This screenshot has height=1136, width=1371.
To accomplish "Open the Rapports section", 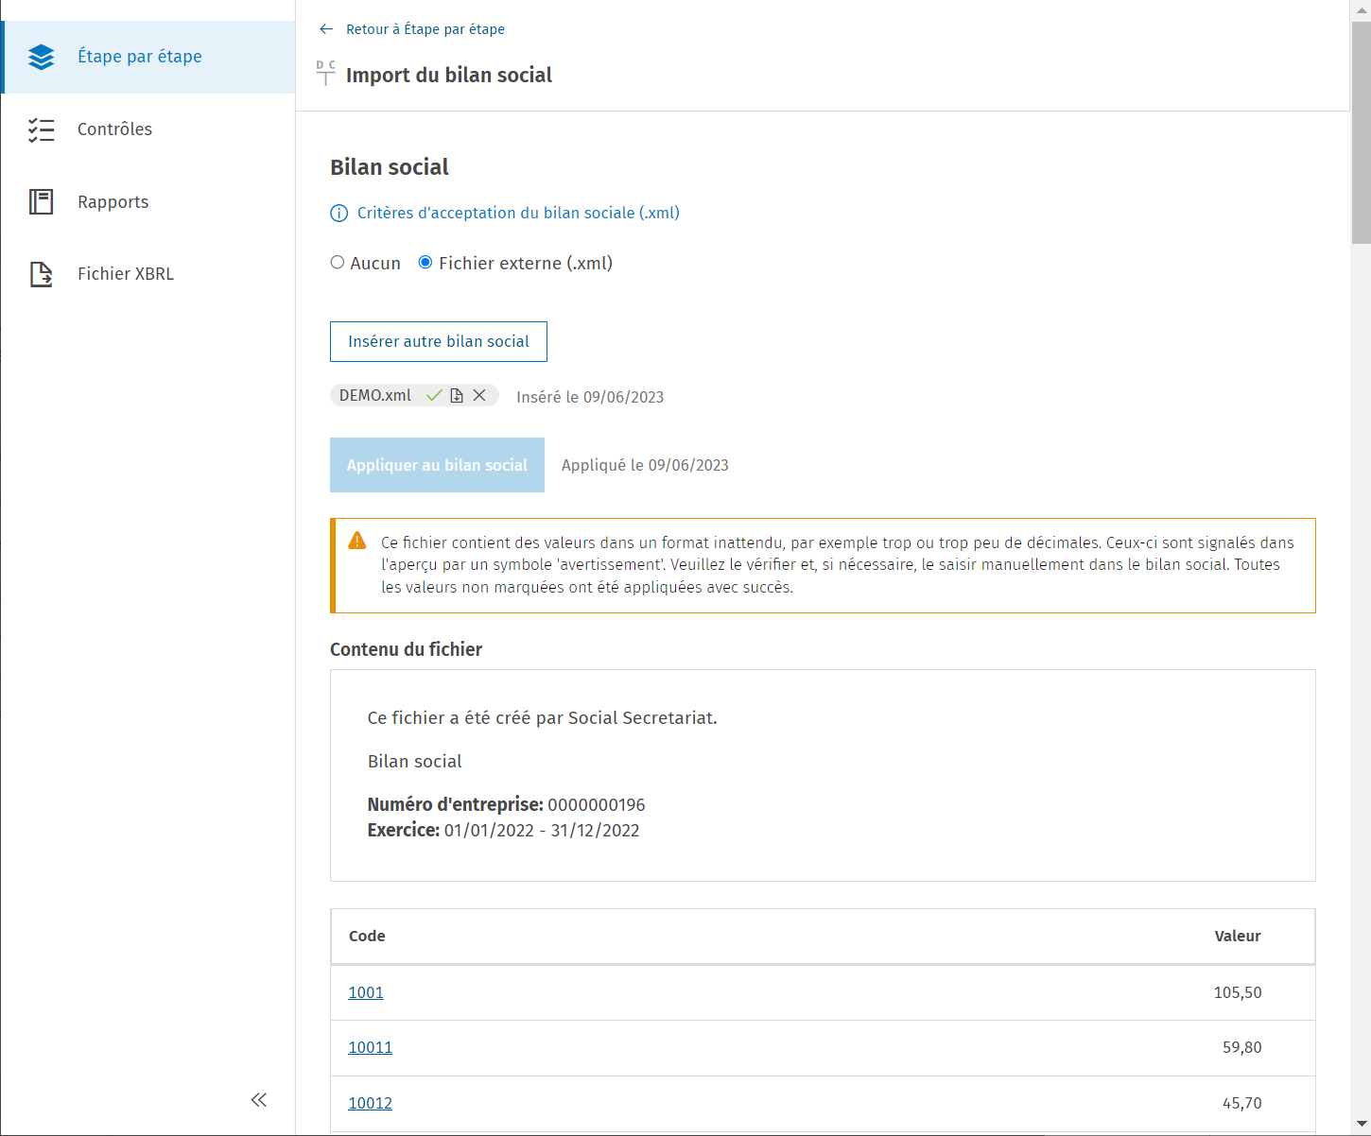I will point(148,201).
